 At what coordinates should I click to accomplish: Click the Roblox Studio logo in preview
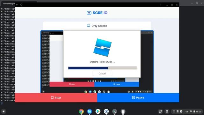pos(103,48)
